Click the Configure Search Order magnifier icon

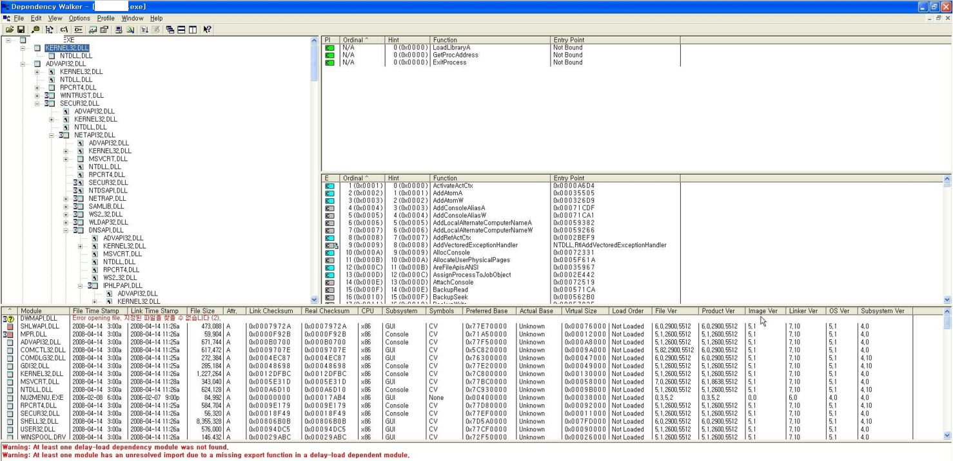[130, 30]
